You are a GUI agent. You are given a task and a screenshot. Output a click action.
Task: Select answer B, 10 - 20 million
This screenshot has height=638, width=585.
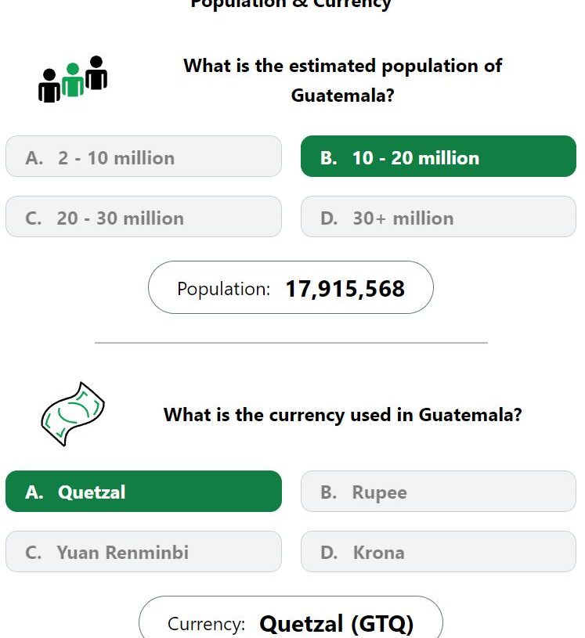(x=439, y=157)
